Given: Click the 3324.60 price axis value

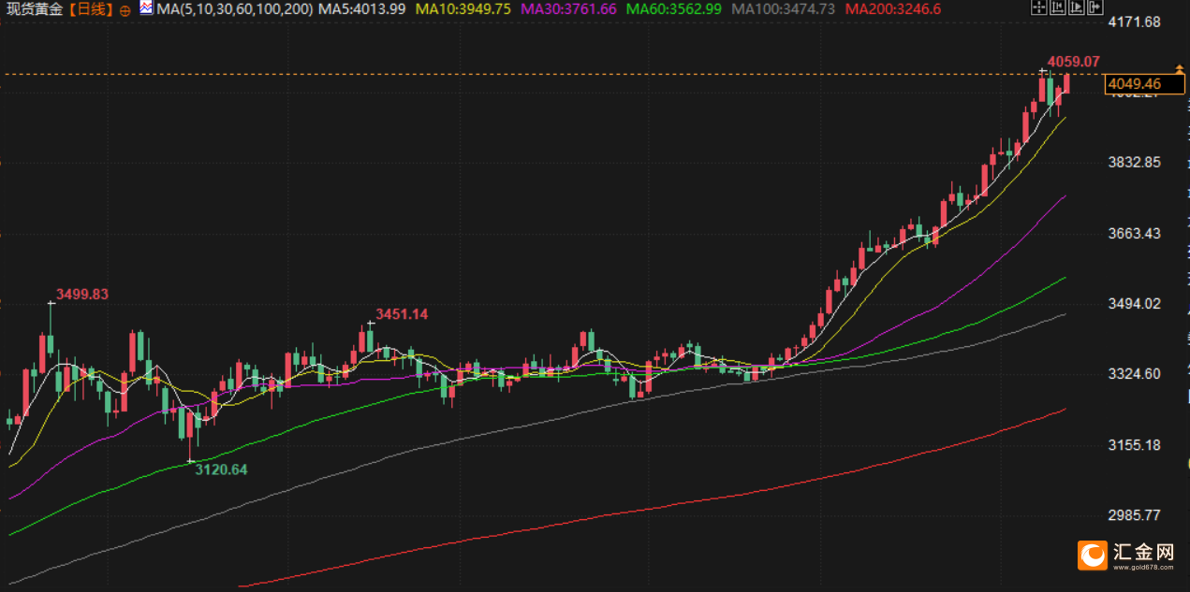Looking at the screenshot, I should coord(1133,374).
